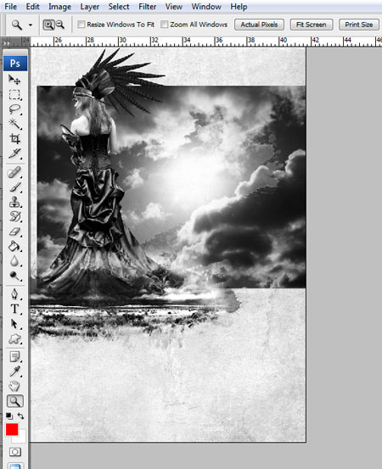382x469 pixels.
Task: Click the Fit Screen button
Action: click(312, 25)
